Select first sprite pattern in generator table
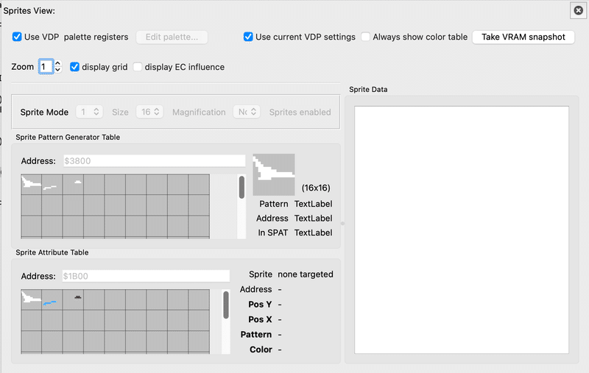The width and height of the screenshot is (589, 373). click(x=32, y=184)
